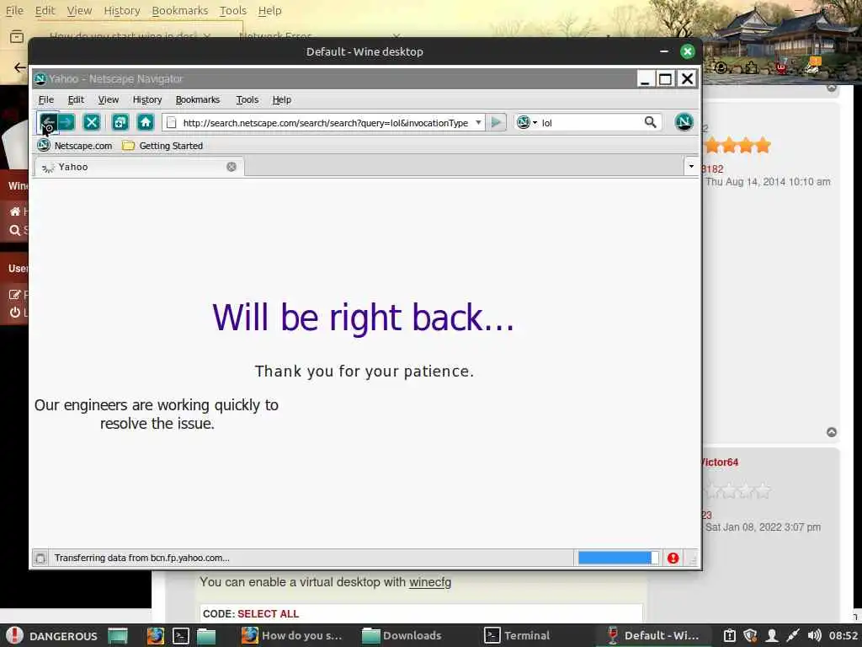Click Netscape Navigator title bar icon

tap(40, 78)
